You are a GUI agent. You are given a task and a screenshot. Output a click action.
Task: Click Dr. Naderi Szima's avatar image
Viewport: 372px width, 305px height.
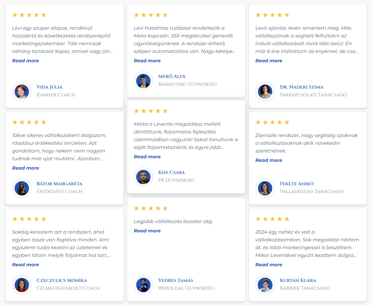(x=265, y=92)
